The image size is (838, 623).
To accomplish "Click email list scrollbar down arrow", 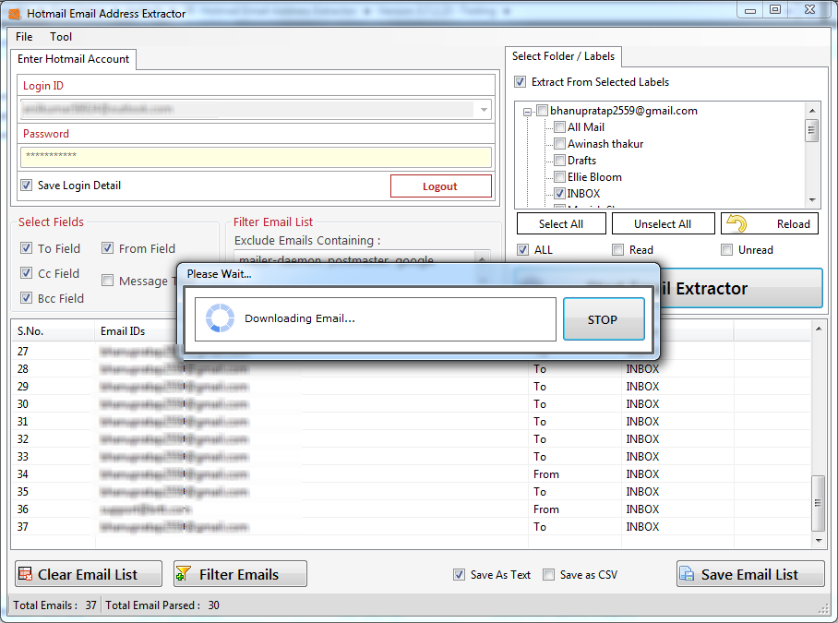I will 819,541.
